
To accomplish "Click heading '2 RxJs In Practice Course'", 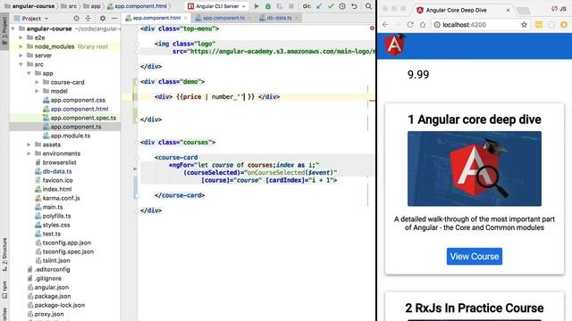I will [x=475, y=308].
